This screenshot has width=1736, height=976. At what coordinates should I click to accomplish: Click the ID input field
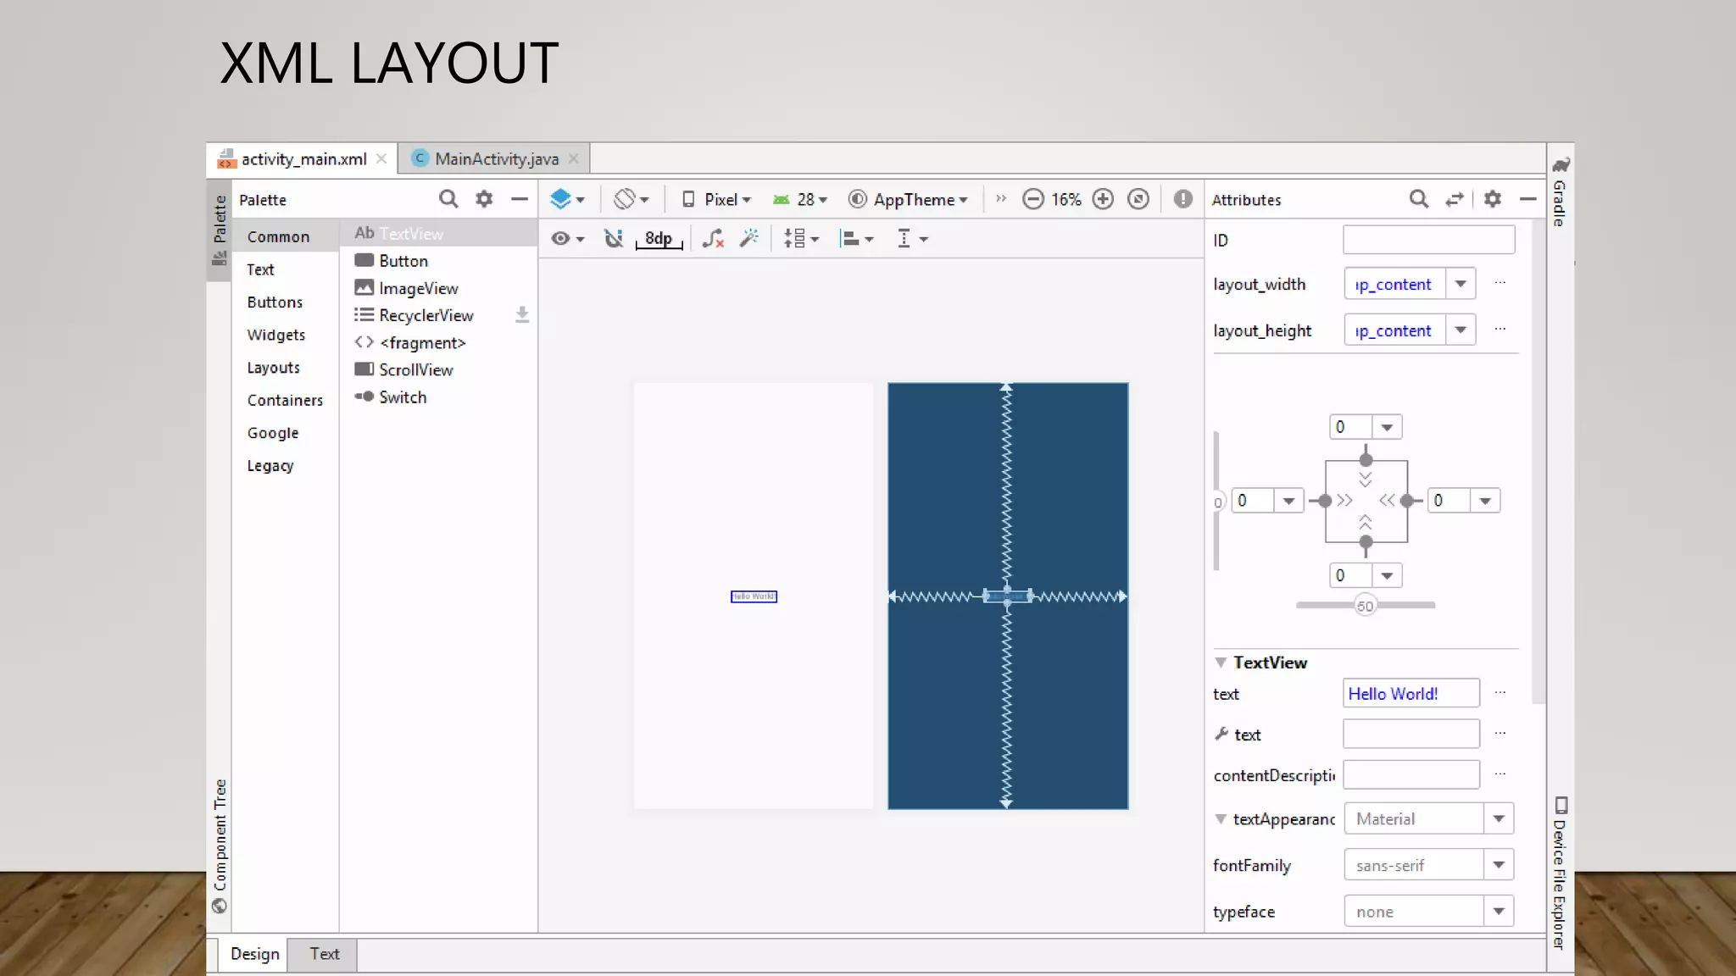[1428, 240]
